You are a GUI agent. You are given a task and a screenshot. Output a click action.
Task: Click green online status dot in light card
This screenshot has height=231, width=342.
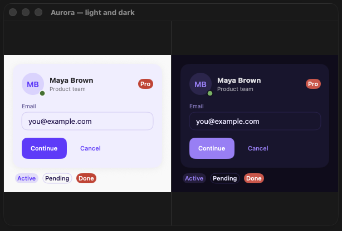[42, 93]
